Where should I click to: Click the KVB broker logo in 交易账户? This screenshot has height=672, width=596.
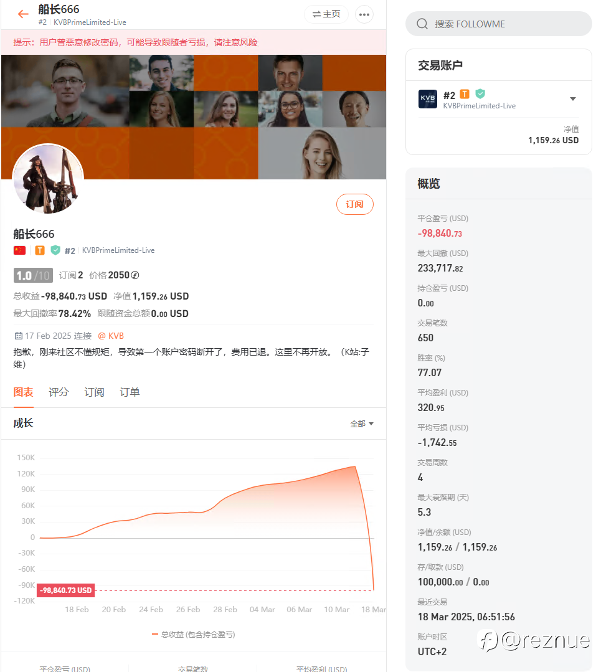(x=428, y=99)
